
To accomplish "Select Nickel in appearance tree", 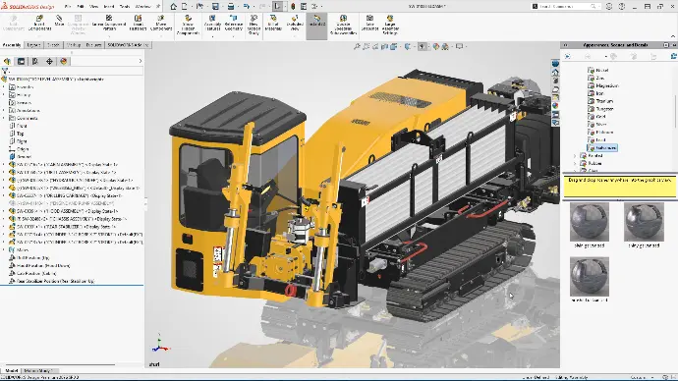I will [x=602, y=70].
